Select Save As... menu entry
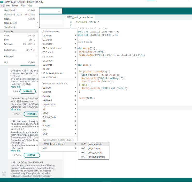Image resolution: width=192 pixels, height=182 pixels. tap(19, 44)
